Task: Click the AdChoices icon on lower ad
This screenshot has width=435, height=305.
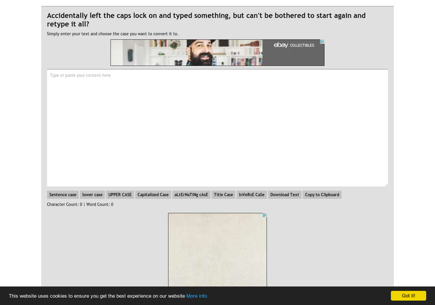Action: (265, 215)
